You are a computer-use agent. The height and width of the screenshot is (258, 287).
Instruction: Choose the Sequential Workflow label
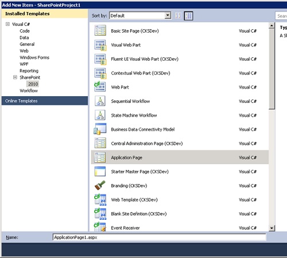pos(130,101)
